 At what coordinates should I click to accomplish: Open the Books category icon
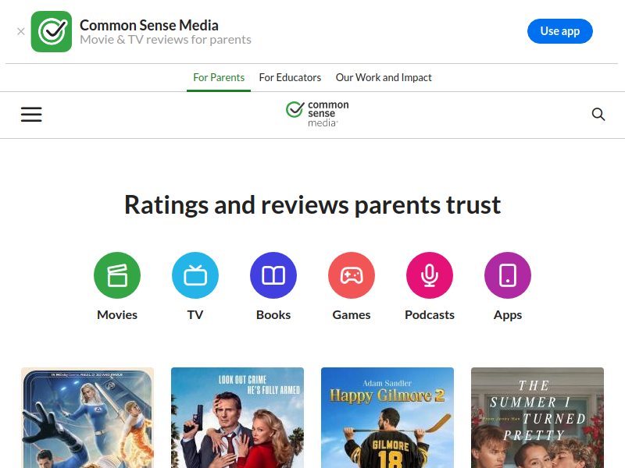point(273,275)
